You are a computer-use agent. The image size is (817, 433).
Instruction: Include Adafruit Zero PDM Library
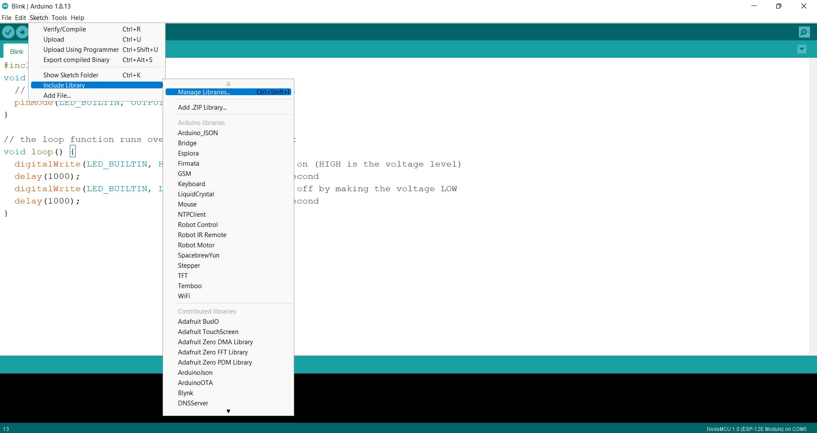(x=228, y=362)
